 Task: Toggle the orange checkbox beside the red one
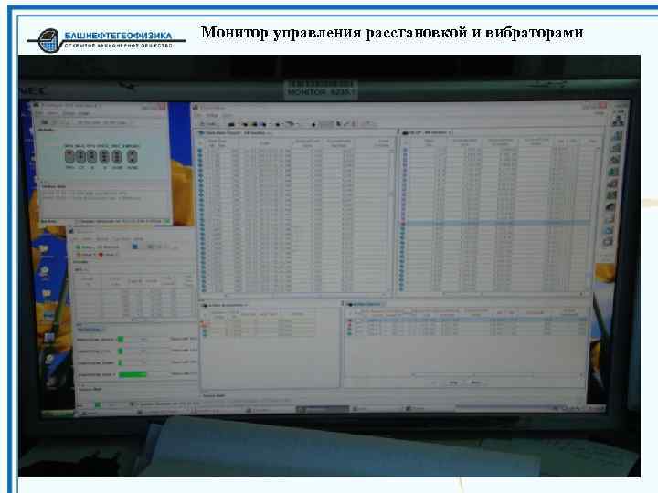click(78, 255)
